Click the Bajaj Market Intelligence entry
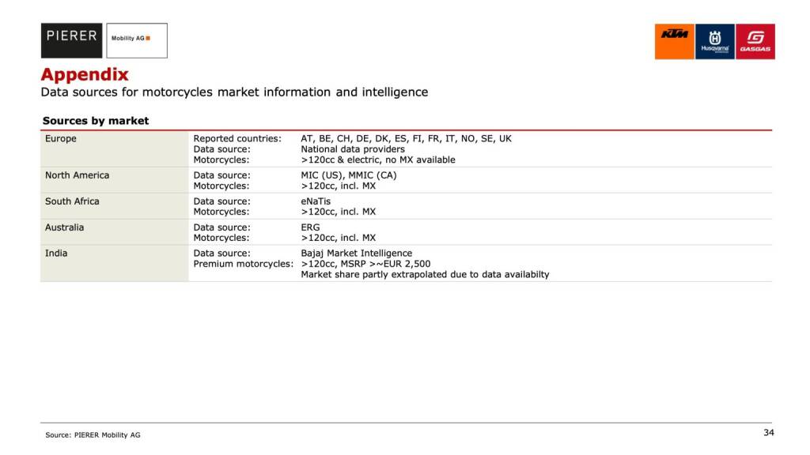Screen dimensions: 810x455 [356, 254]
